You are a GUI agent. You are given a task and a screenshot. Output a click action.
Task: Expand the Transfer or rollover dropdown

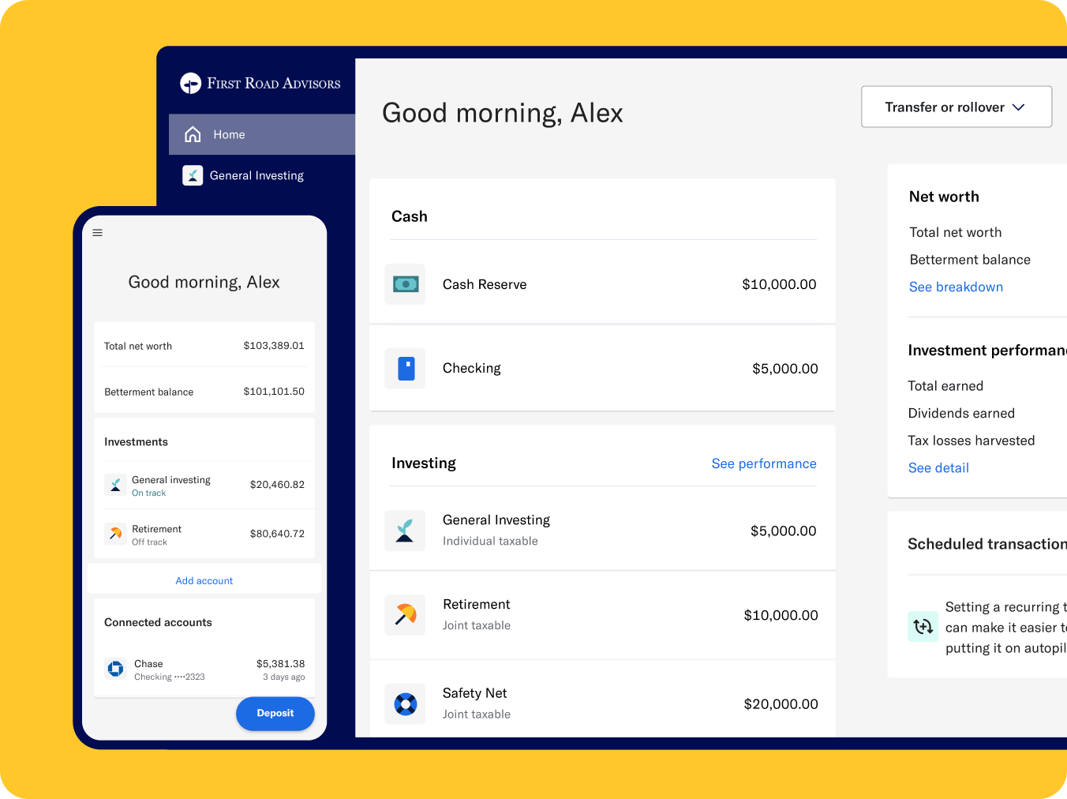click(956, 107)
